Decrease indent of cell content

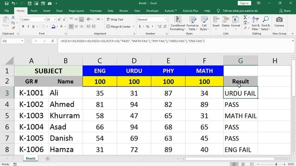click(88, 27)
